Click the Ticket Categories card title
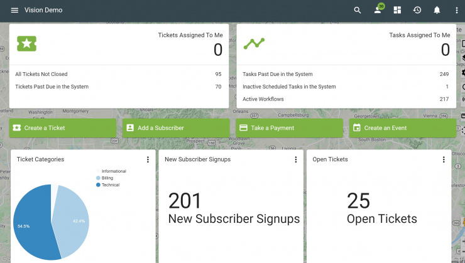 click(40, 159)
